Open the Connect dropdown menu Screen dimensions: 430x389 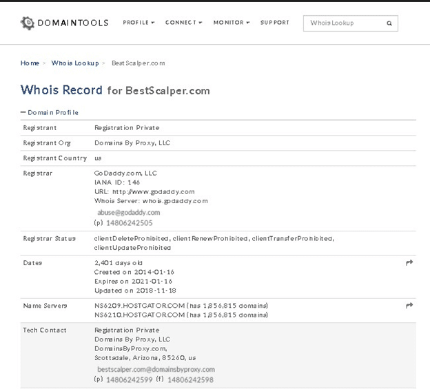pos(183,23)
